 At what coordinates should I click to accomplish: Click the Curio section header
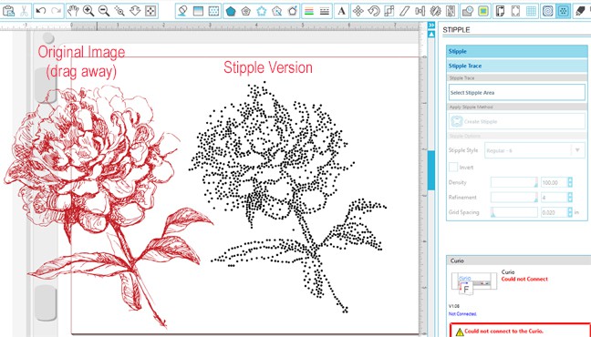tap(519, 260)
